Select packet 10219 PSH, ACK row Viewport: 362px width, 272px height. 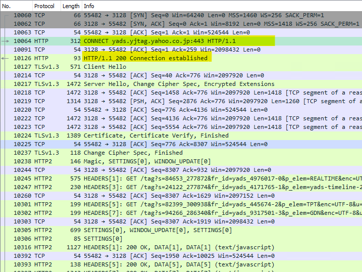click(x=181, y=101)
